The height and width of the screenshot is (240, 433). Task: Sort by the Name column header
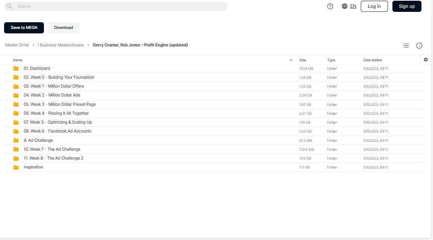(x=17, y=60)
